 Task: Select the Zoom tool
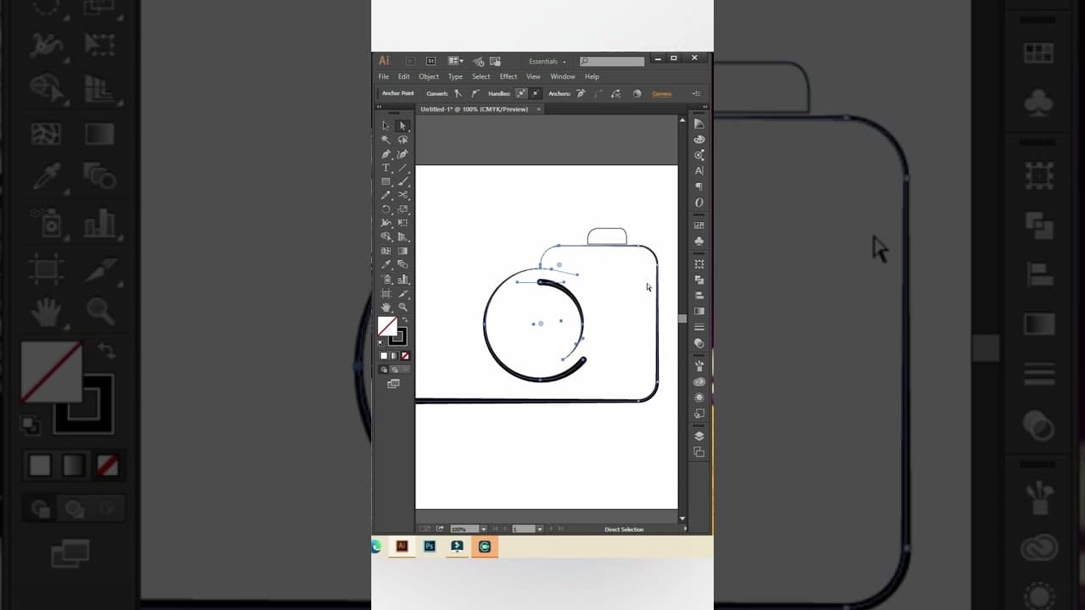coord(403,307)
